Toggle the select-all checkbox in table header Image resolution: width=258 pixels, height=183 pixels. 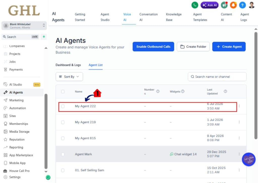coord(63,91)
